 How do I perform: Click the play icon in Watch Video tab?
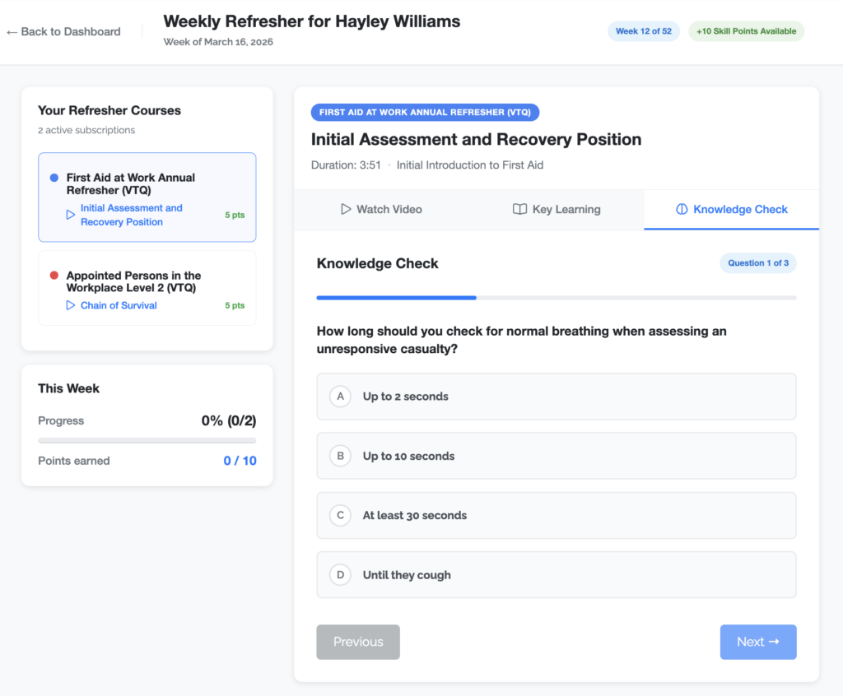point(346,209)
